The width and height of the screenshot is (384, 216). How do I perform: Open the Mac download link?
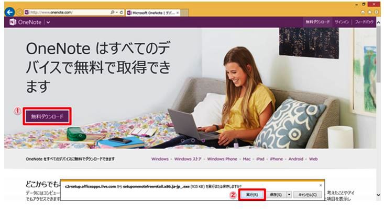click(247, 159)
